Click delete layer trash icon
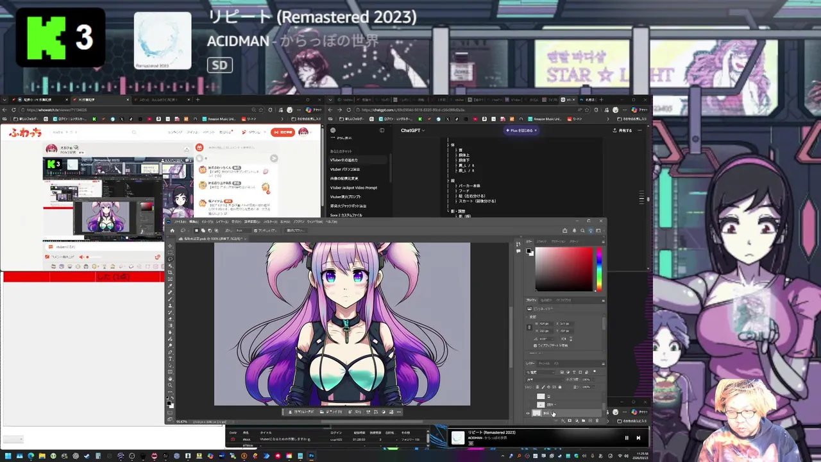The width and height of the screenshot is (821, 462). [x=597, y=420]
